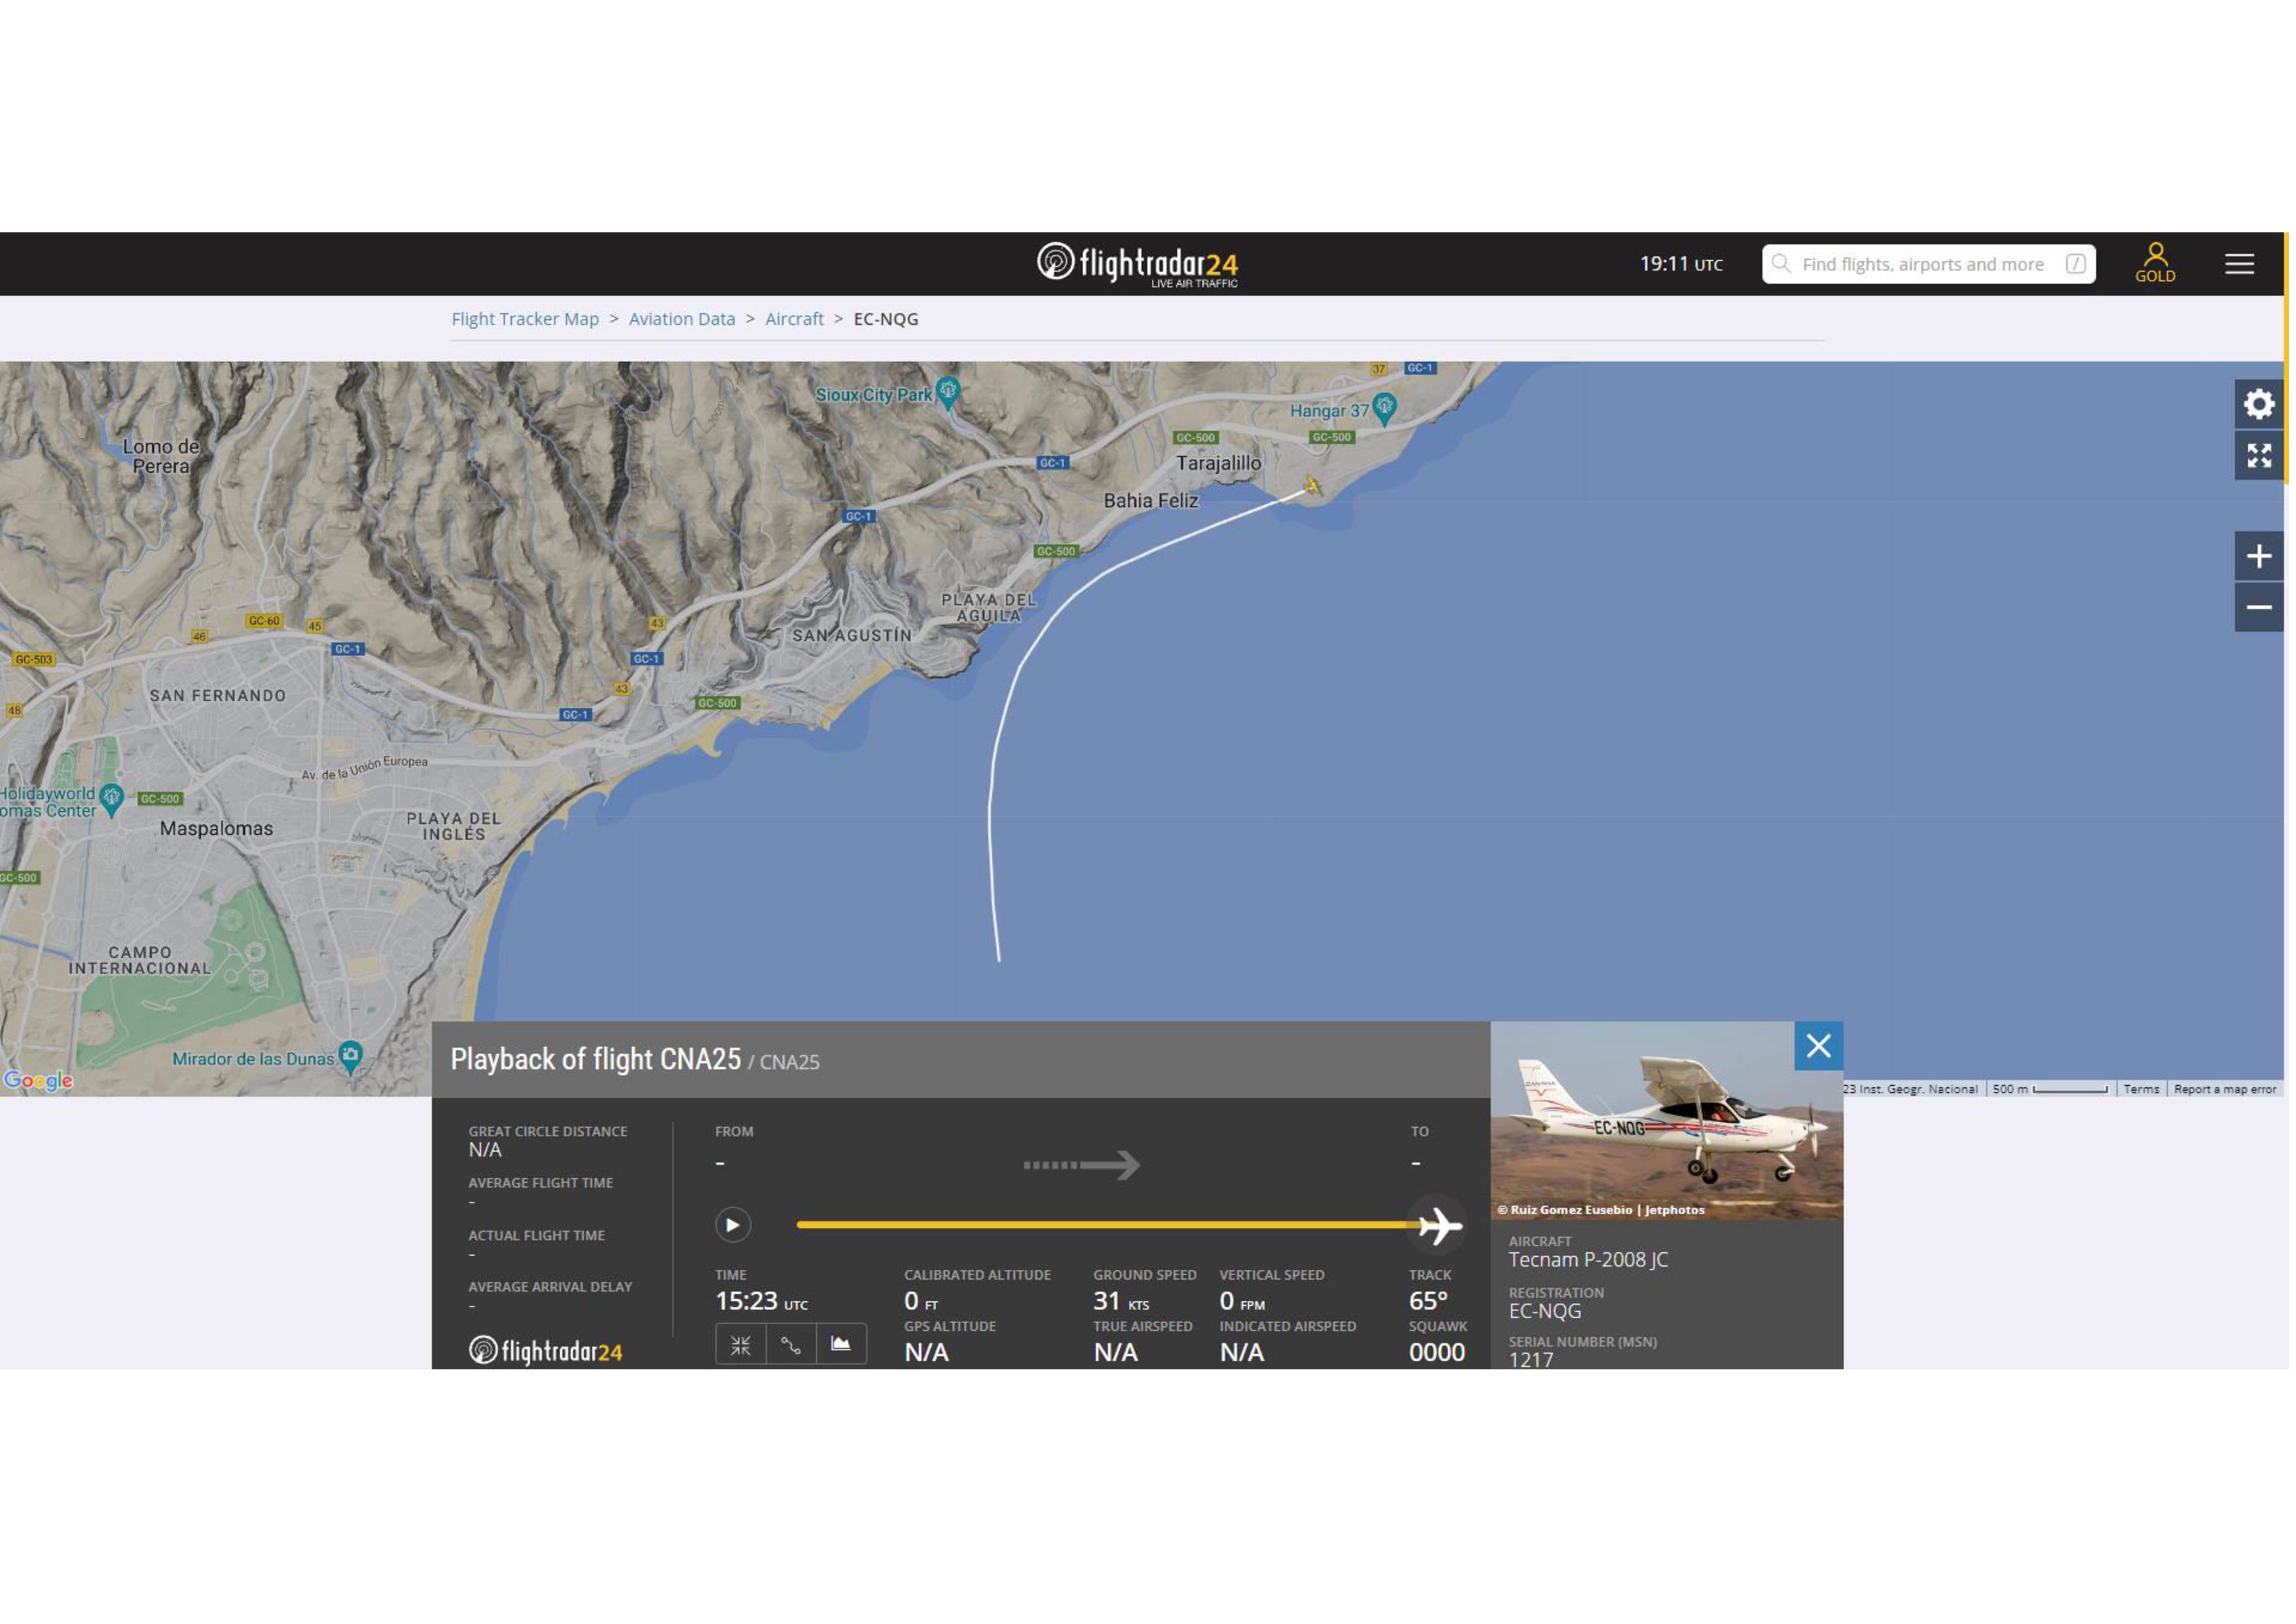Click the yellow aircraft marker on map

(x=1312, y=487)
